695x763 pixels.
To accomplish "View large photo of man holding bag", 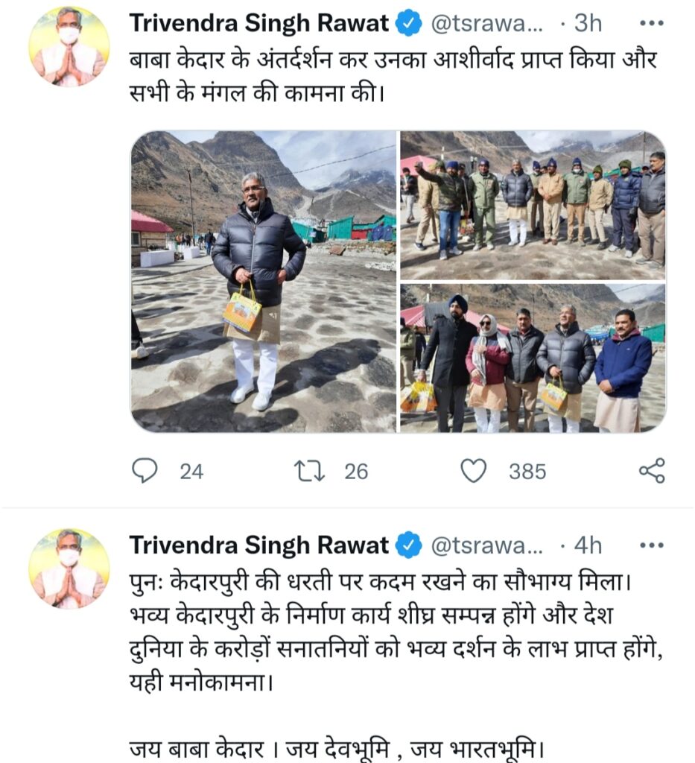I will click(264, 281).
